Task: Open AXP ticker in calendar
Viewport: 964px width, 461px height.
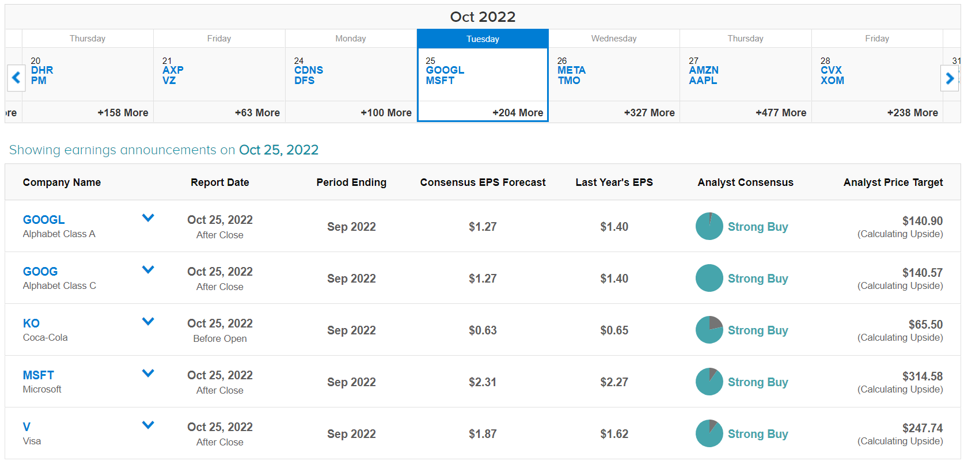Action: pyautogui.click(x=173, y=70)
